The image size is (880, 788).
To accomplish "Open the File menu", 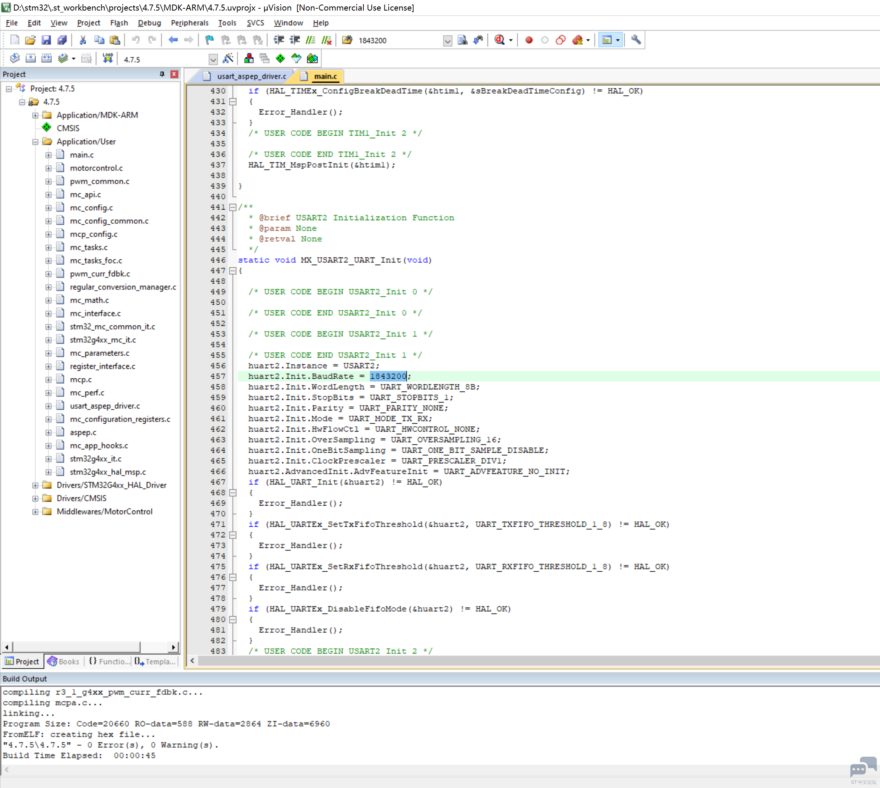I will [12, 23].
